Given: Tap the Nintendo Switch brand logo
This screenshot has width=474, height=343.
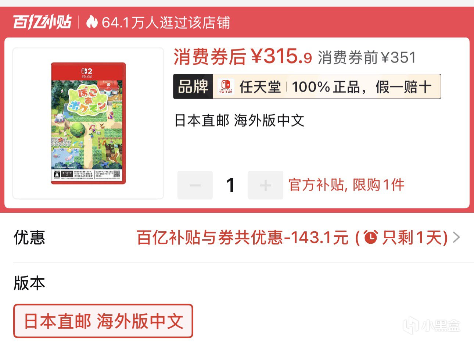Looking at the screenshot, I should pos(226,87).
